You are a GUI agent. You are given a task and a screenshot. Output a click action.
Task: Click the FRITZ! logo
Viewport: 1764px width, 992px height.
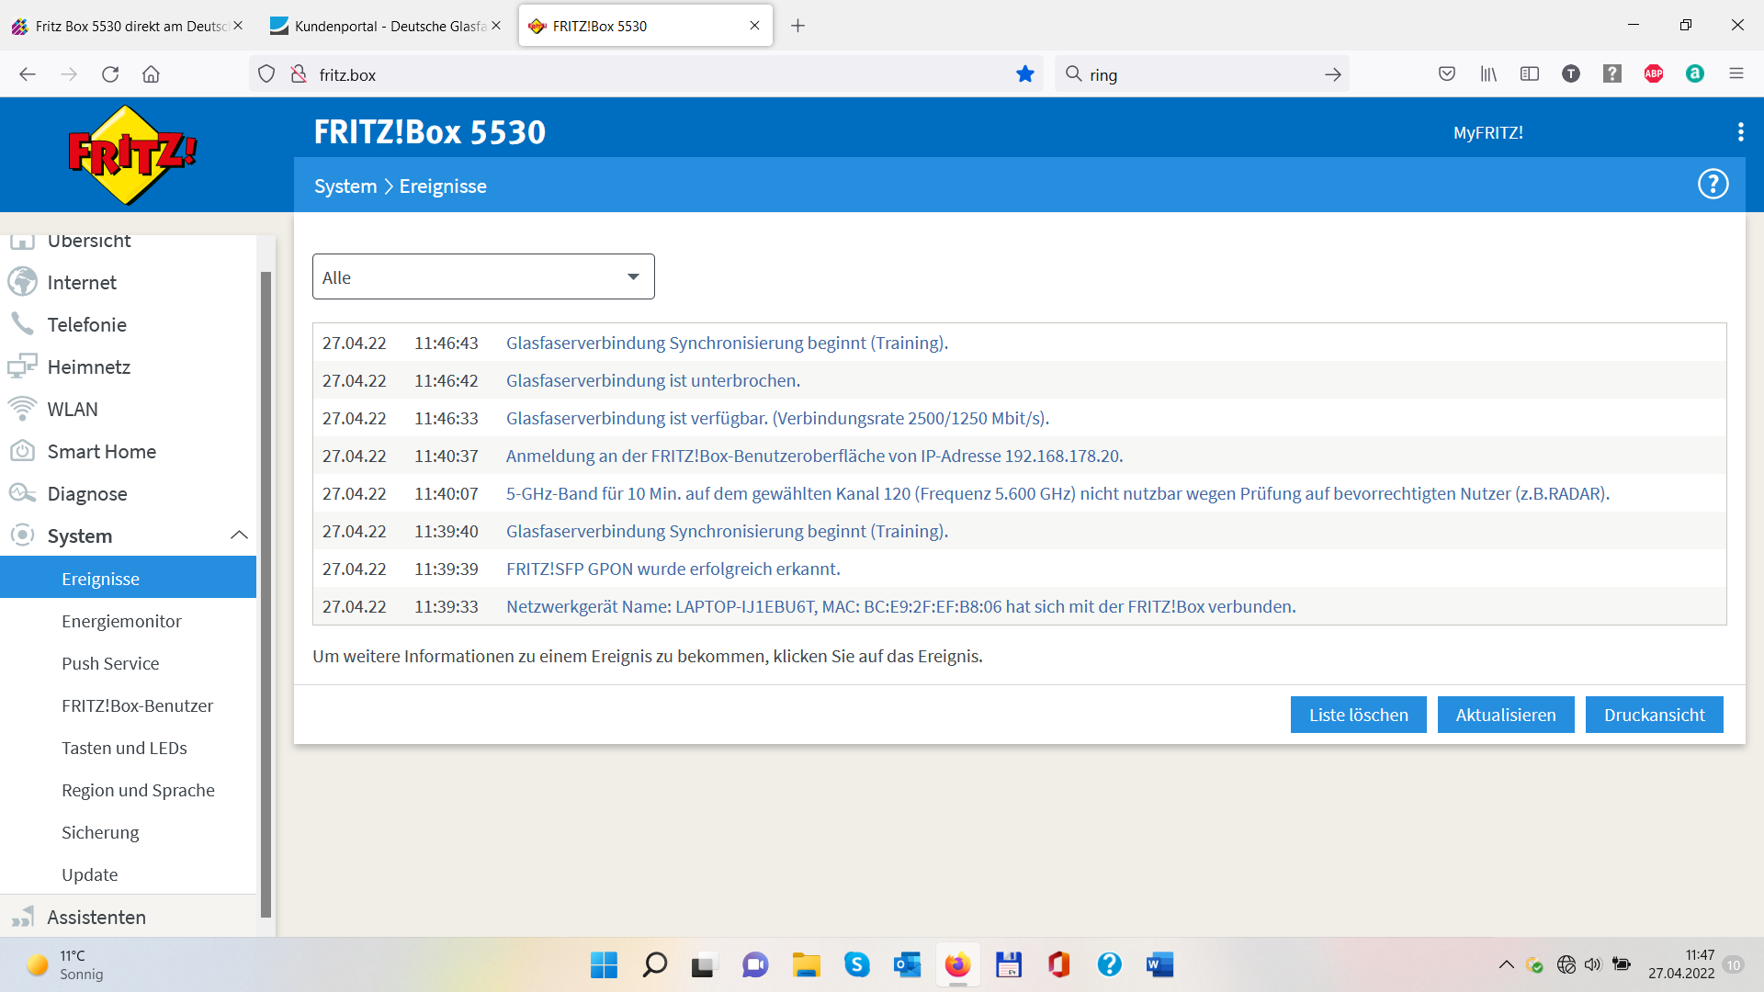[x=132, y=154]
